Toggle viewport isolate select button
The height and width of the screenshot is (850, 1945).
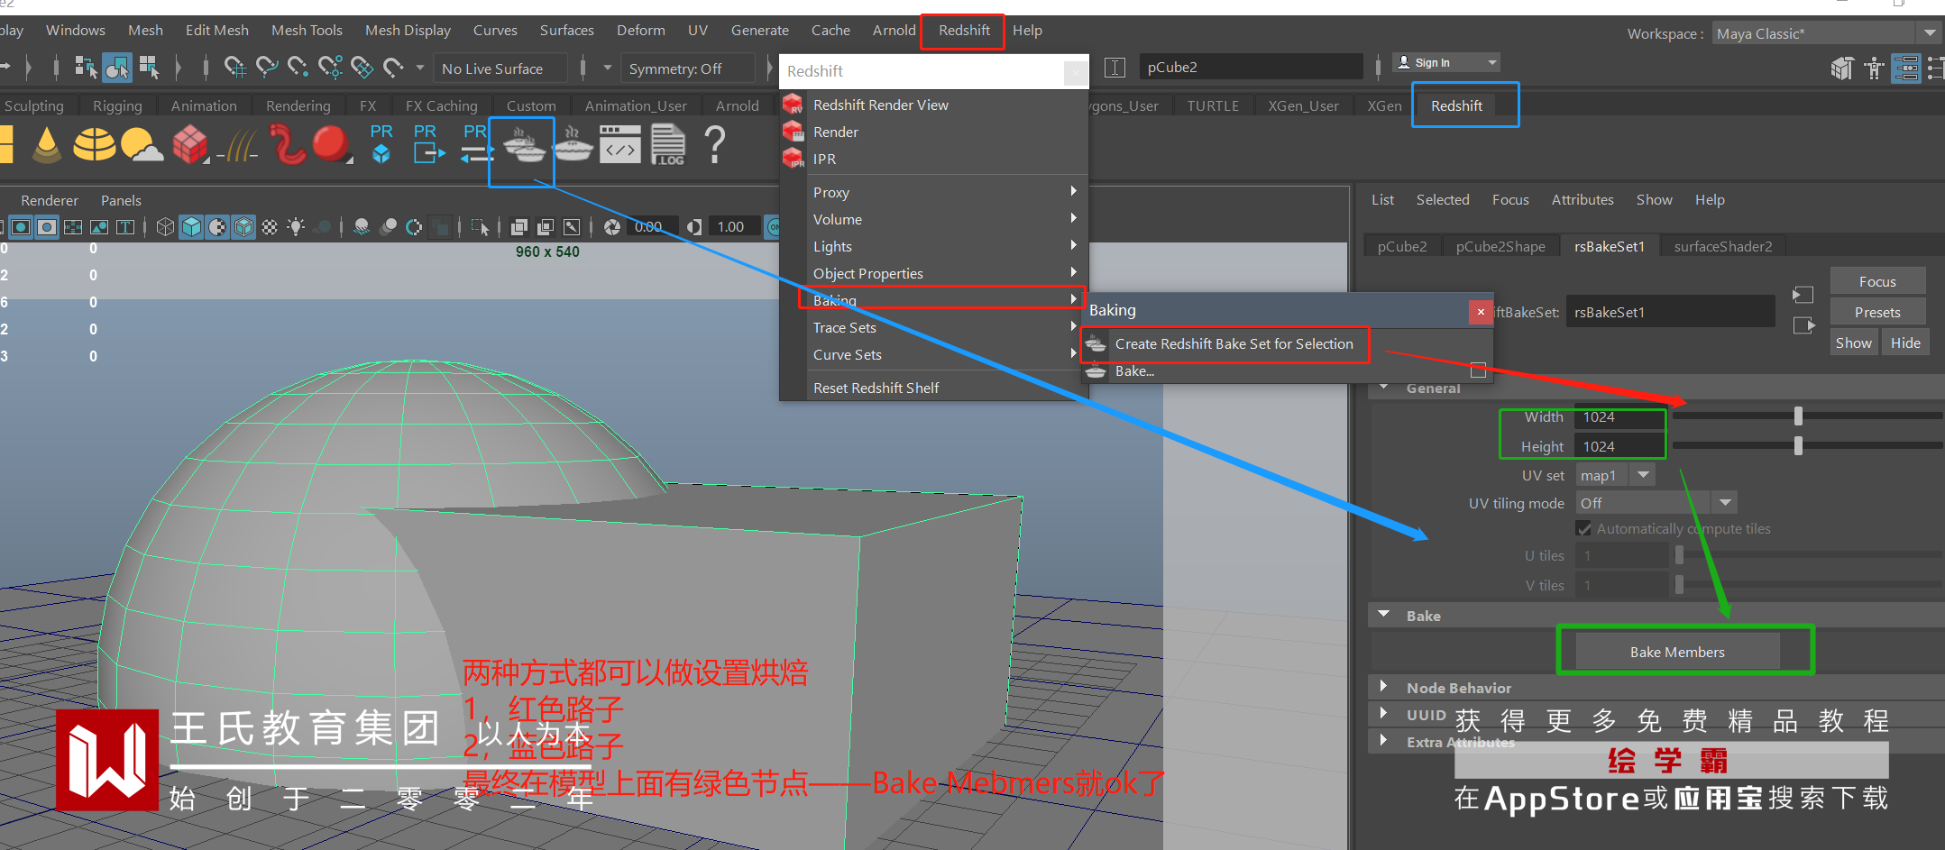pyautogui.click(x=480, y=227)
